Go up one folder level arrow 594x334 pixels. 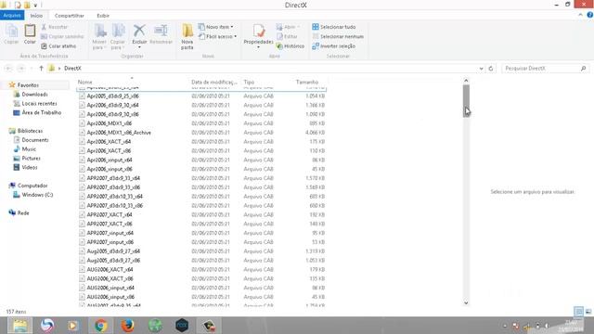[x=41, y=68]
